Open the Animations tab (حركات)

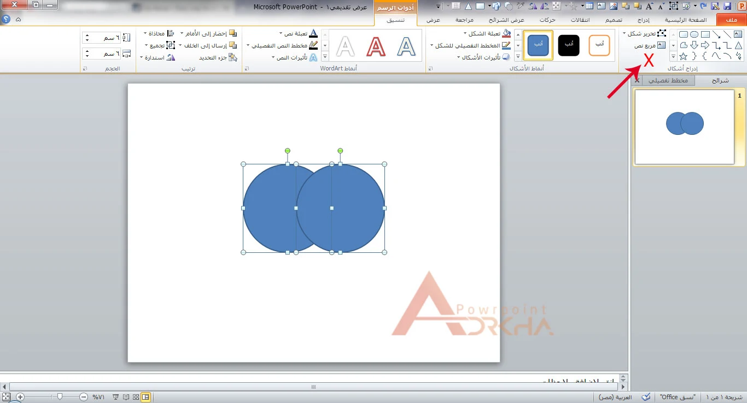tap(547, 20)
